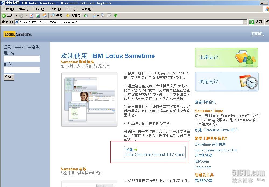Open the 查看(V) menu
This screenshot has width=269, height=187.
(40, 9)
